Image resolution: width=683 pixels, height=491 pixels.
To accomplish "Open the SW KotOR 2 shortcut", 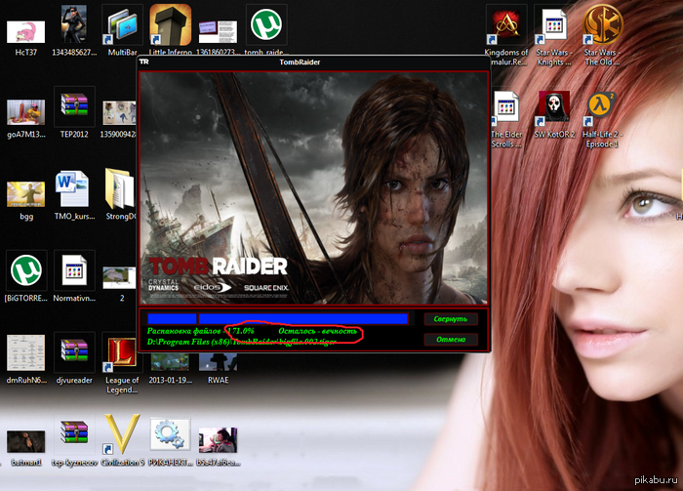I will 554,106.
